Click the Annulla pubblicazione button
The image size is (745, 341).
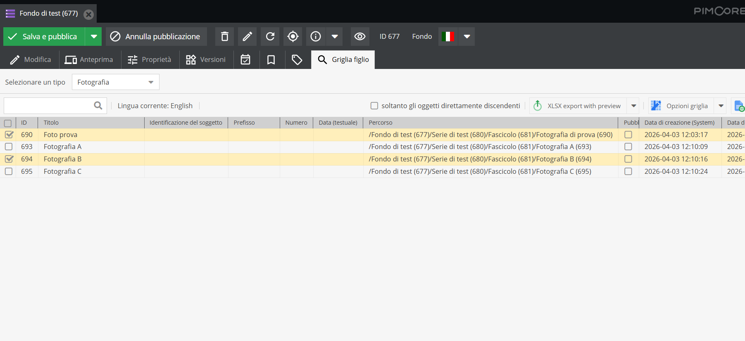coord(156,37)
